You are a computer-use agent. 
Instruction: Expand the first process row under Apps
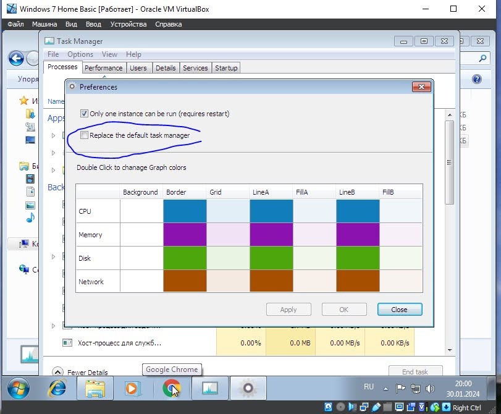[x=53, y=135]
